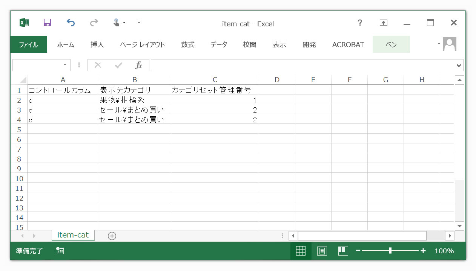Add a new sheet with plus button
This screenshot has height=271, width=476.
pyautogui.click(x=112, y=236)
